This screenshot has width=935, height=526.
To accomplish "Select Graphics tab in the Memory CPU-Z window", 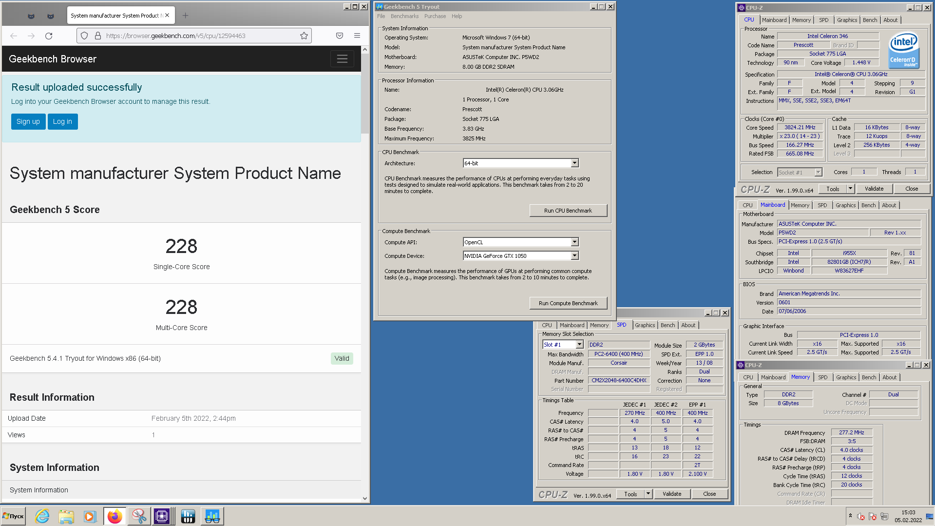I will (846, 377).
